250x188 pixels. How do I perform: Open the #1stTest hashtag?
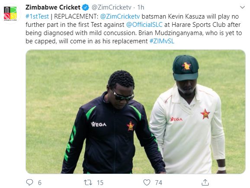point(37,16)
